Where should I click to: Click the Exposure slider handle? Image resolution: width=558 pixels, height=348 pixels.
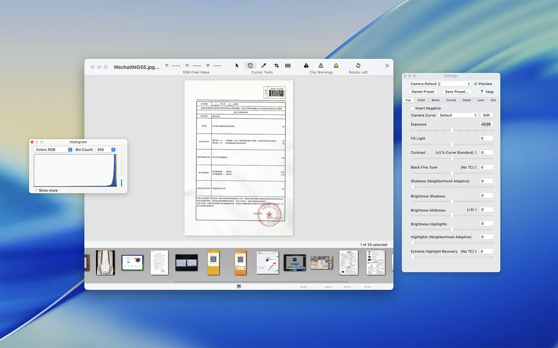click(452, 131)
